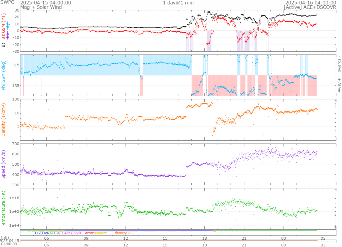This screenshot has width=342, height=247.
Task: Select the Phi GSM (deg) axis label
Action: click(x=3, y=76)
